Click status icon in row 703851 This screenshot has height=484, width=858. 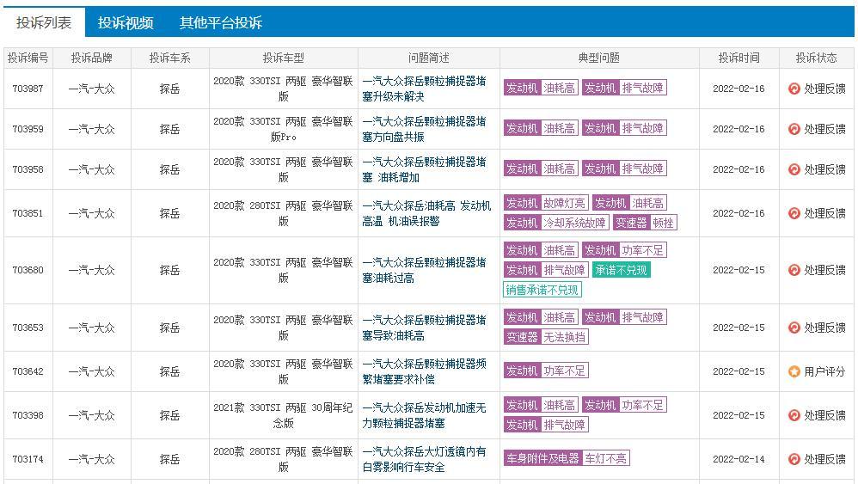point(794,213)
